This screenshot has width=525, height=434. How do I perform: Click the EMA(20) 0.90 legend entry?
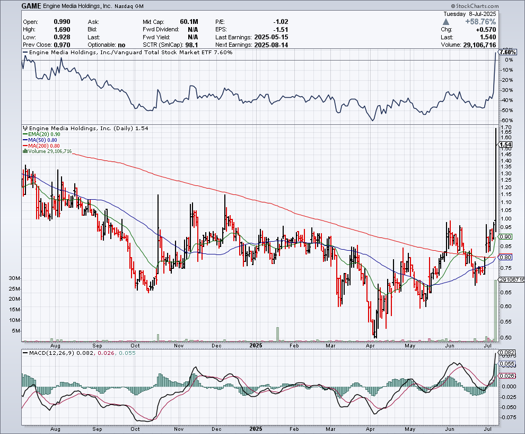[41, 134]
